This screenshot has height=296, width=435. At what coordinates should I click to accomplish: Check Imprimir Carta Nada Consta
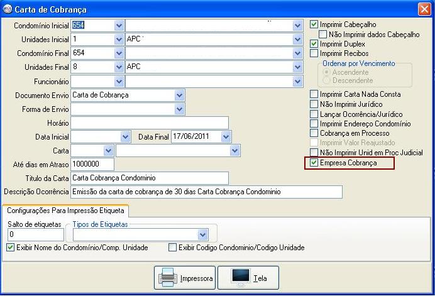click(x=314, y=94)
